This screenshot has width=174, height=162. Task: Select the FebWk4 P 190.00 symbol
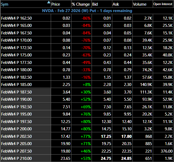click(x=17, y=99)
